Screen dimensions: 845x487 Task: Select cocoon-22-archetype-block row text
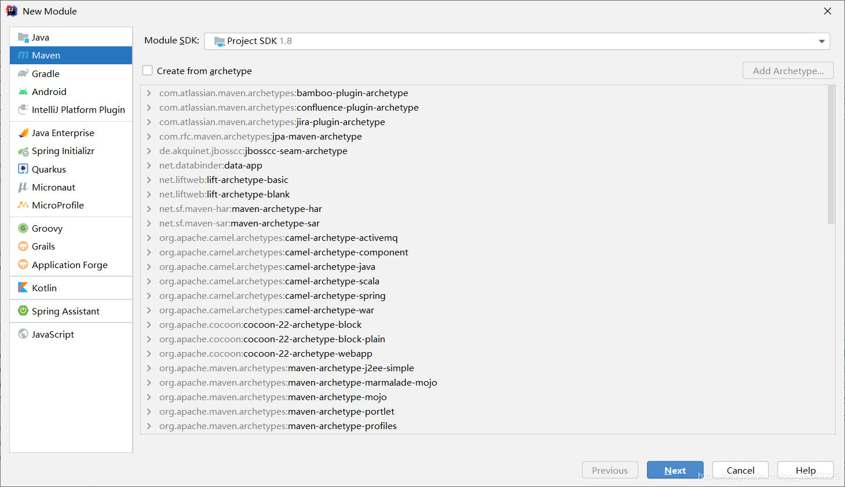pos(260,325)
